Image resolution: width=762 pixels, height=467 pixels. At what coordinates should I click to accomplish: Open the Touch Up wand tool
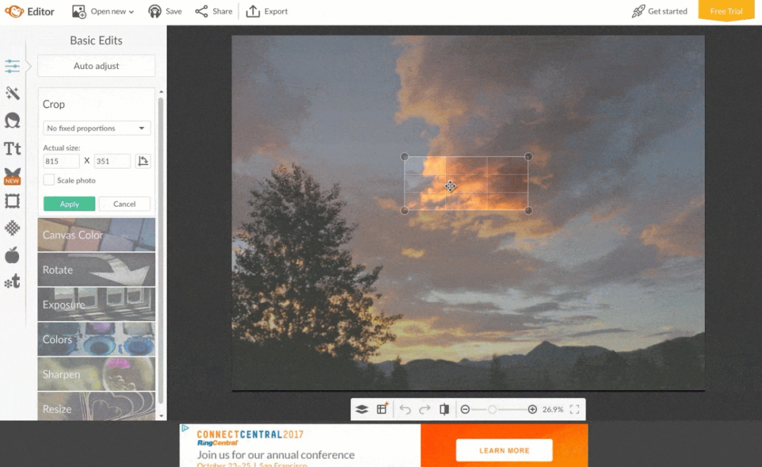[12, 93]
